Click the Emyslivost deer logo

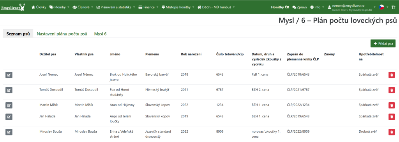pyautogui.click(x=13, y=7)
